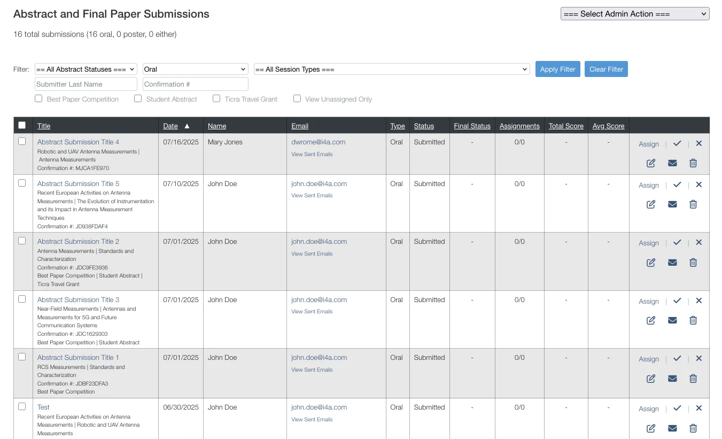
Task: Click the Clear Filter button
Action: coord(606,68)
